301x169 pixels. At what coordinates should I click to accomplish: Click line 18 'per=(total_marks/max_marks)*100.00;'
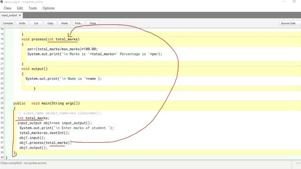click(x=63, y=49)
